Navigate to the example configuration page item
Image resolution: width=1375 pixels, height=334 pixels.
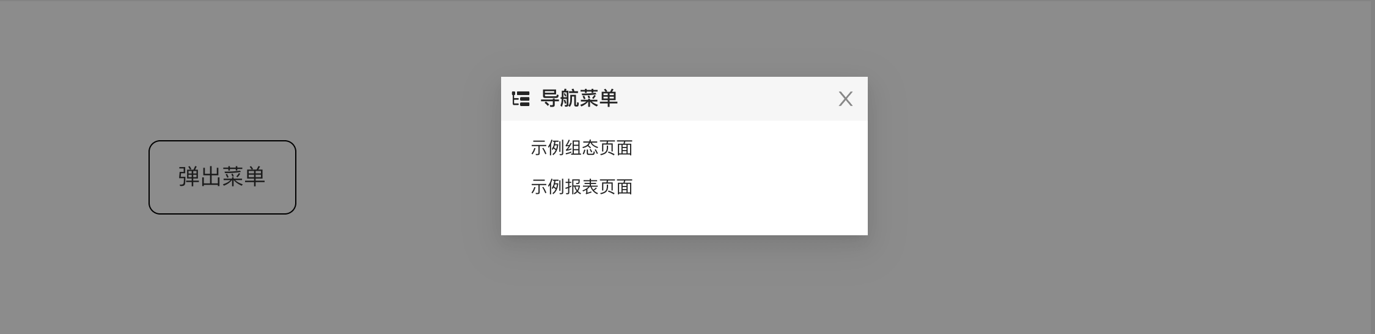(581, 148)
